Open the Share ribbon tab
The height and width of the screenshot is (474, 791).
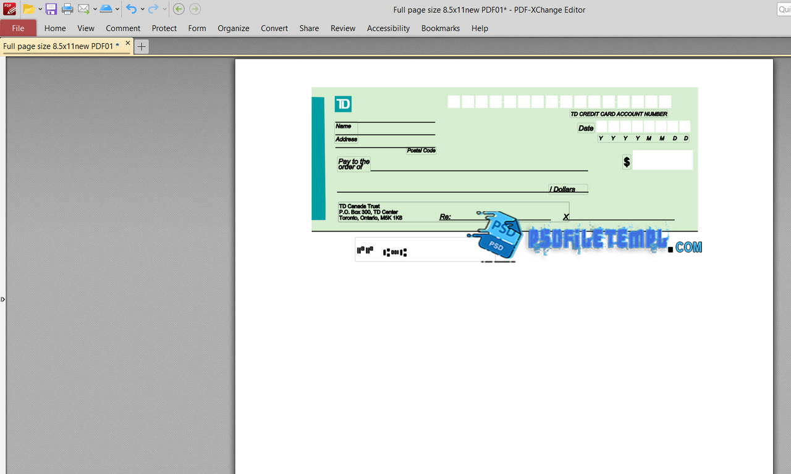309,28
